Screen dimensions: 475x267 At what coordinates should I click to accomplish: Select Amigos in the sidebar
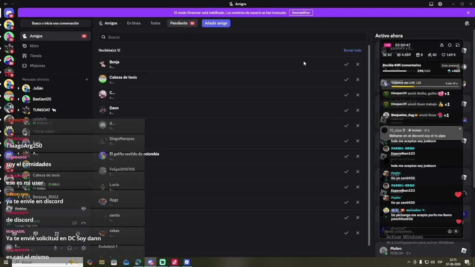pyautogui.click(x=55, y=36)
